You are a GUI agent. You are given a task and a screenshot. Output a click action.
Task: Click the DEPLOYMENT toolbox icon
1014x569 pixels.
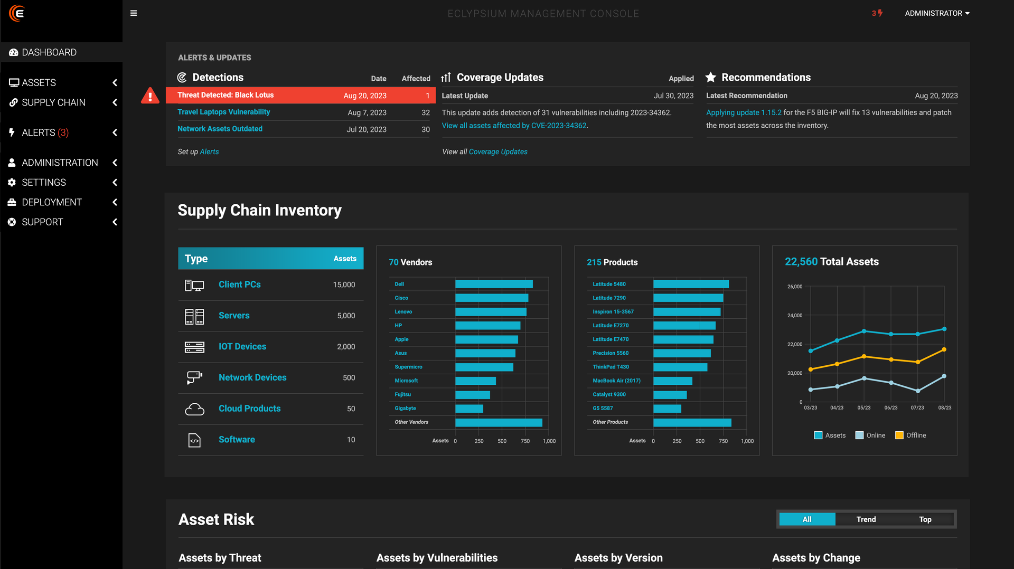(12, 202)
